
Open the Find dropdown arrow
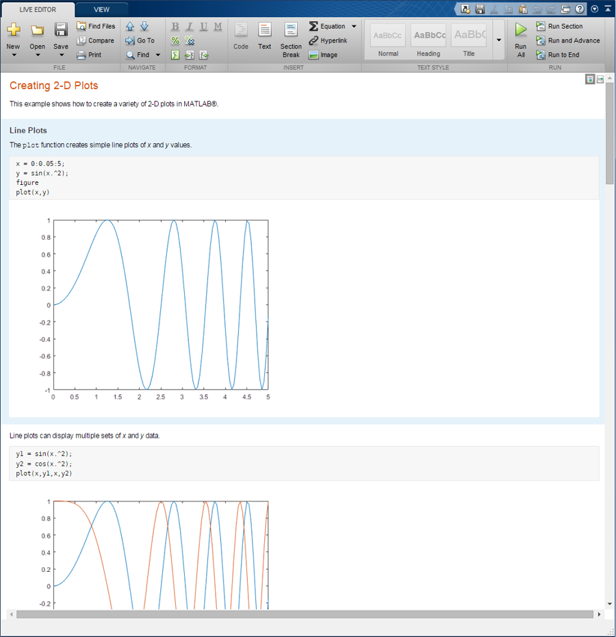pyautogui.click(x=158, y=55)
